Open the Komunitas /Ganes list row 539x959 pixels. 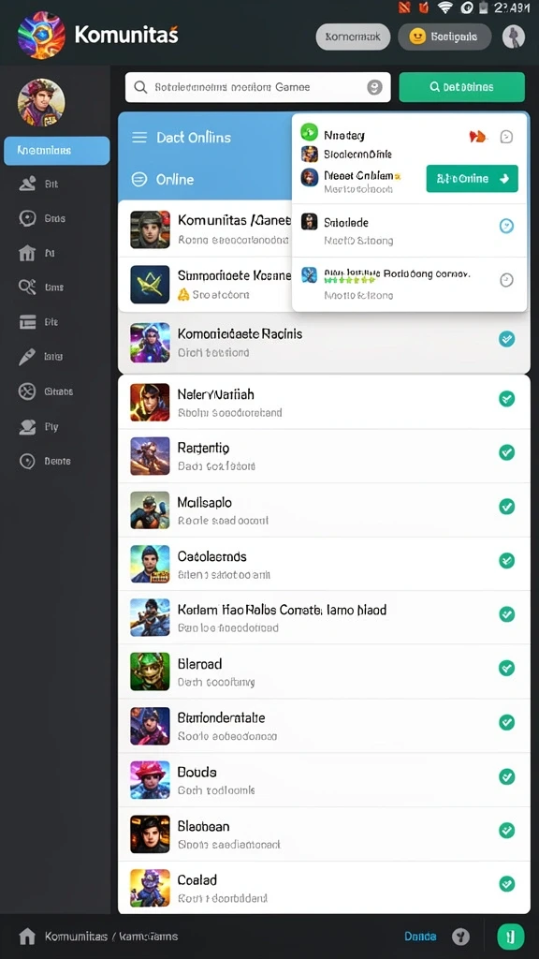pos(205,229)
